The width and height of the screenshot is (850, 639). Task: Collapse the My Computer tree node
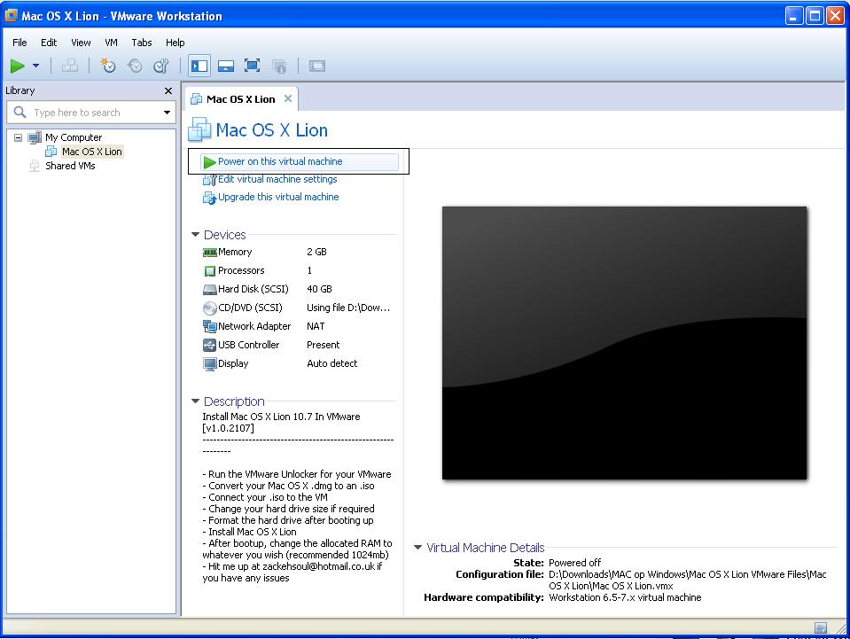click(18, 137)
